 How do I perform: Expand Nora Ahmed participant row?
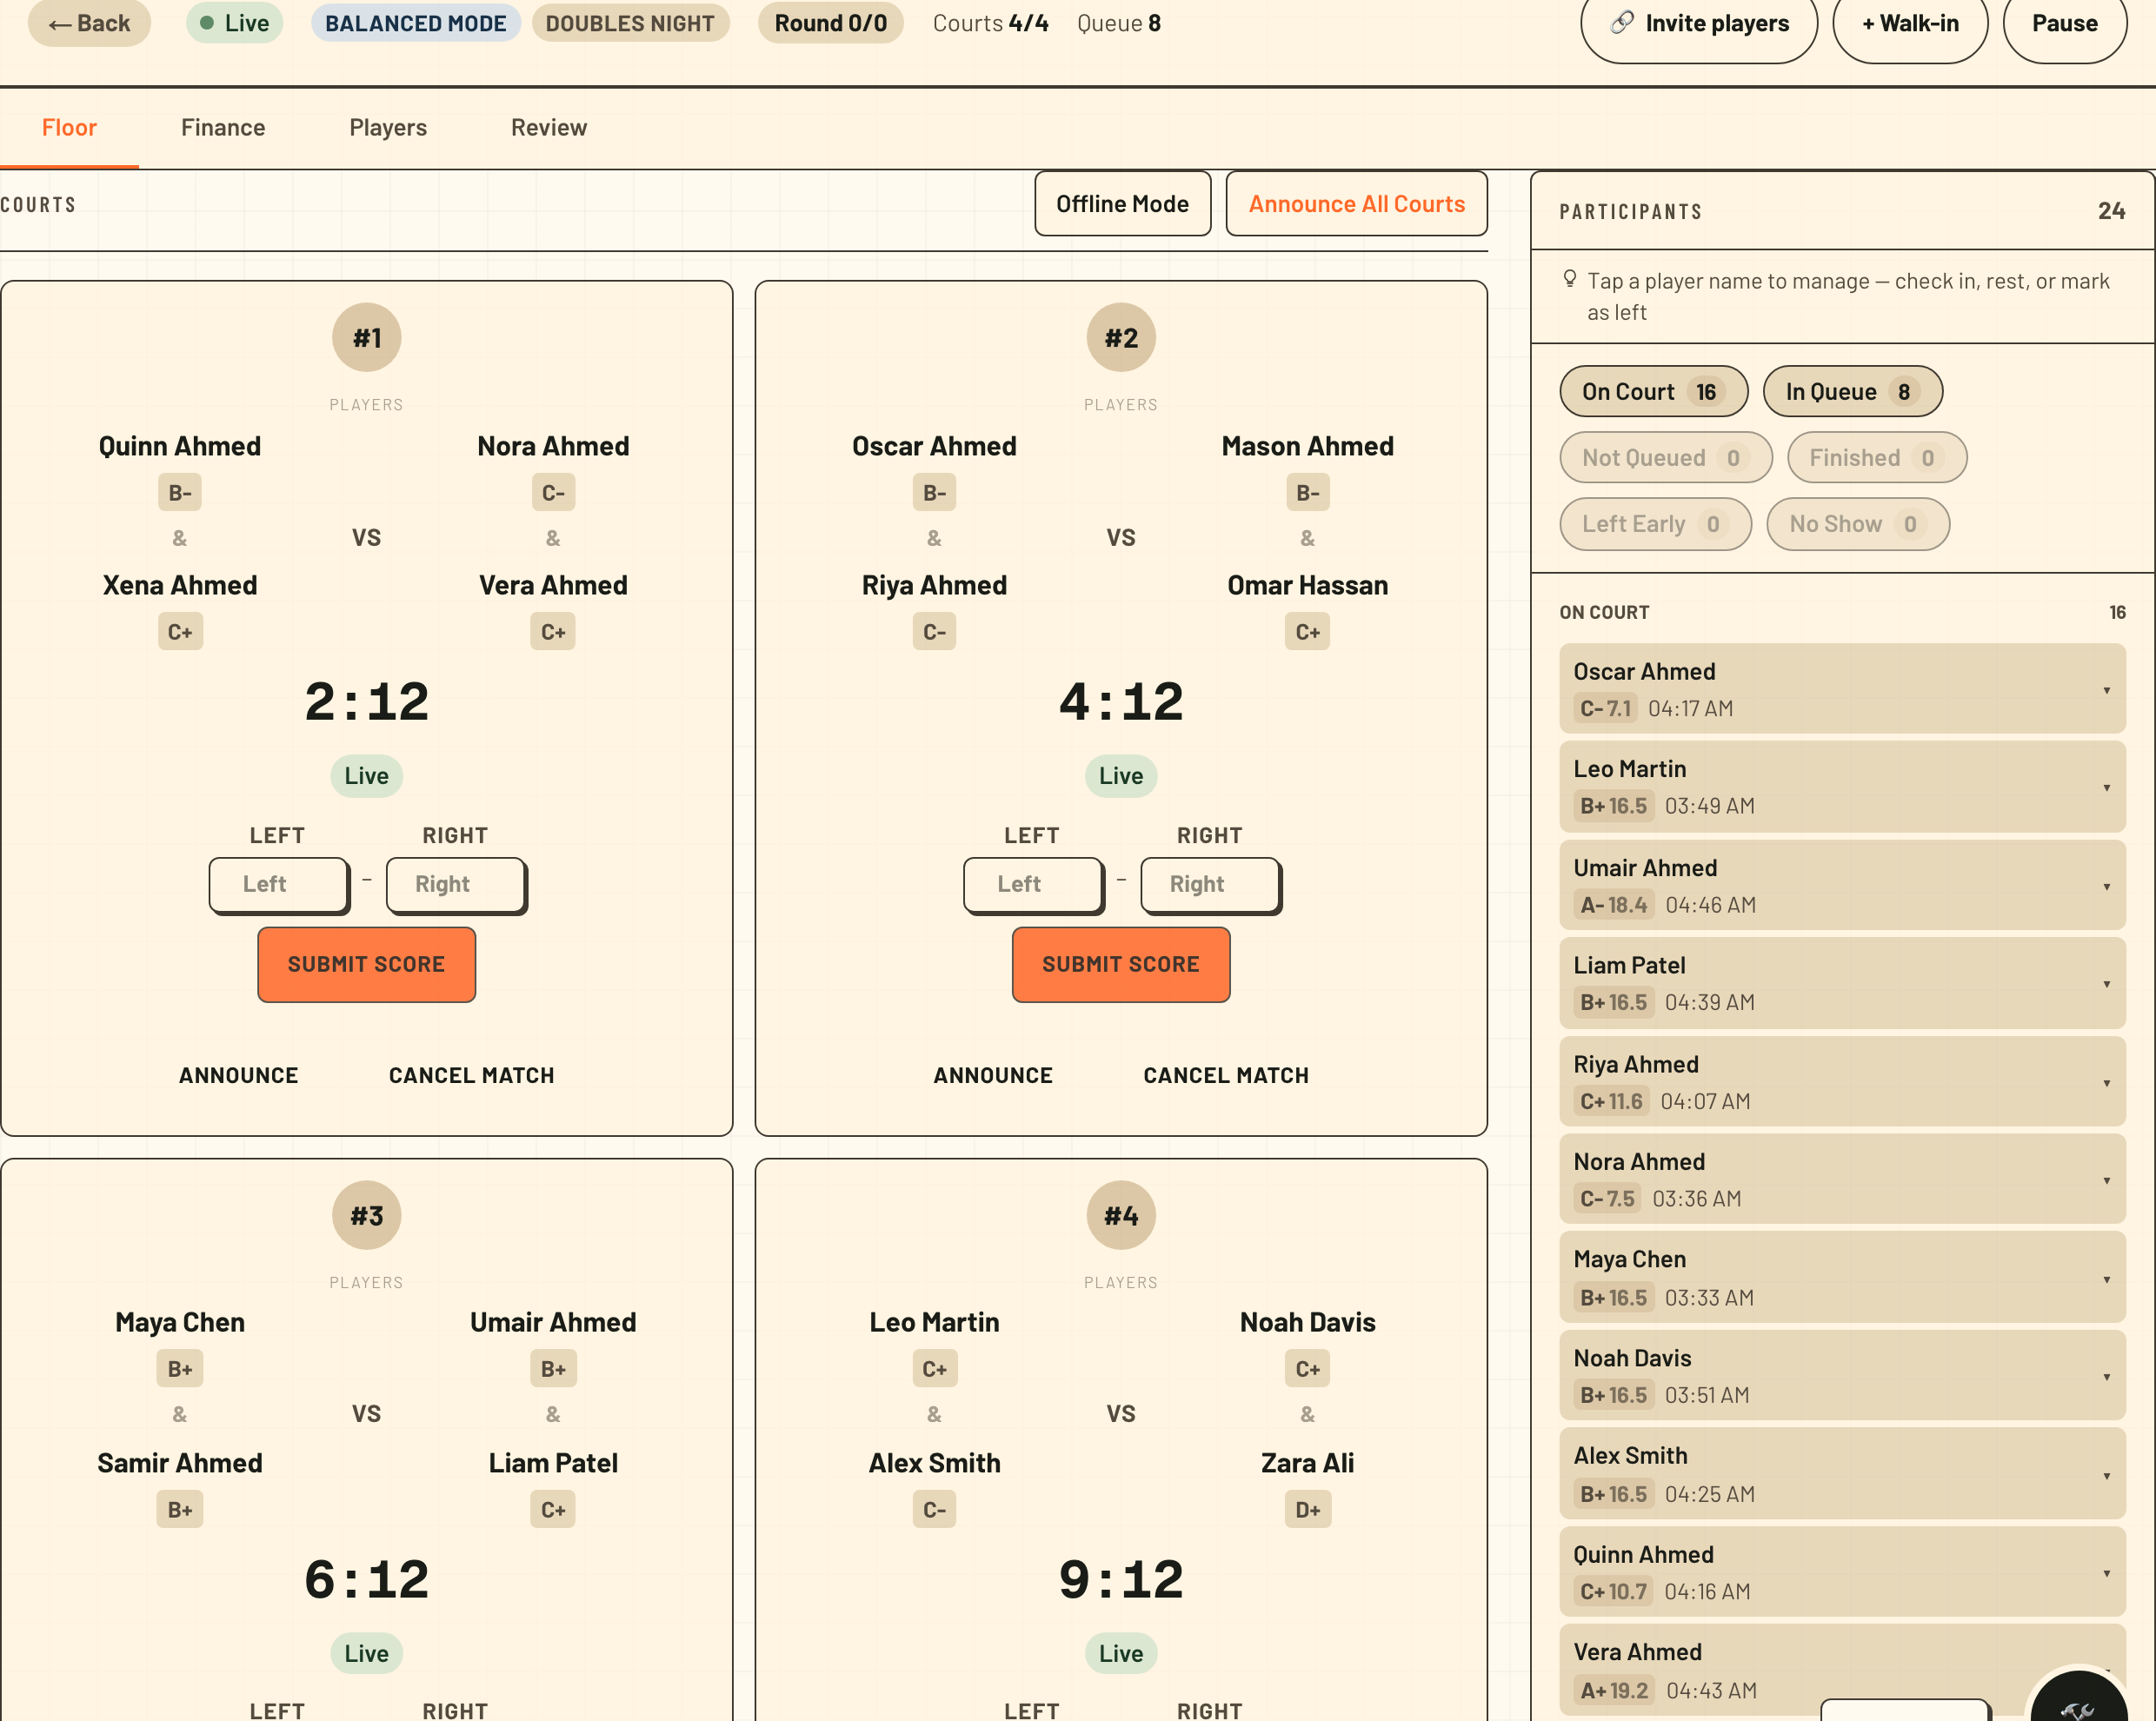point(1842,1179)
